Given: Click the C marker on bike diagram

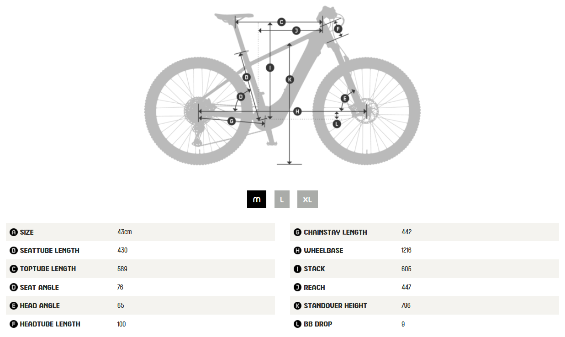Looking at the screenshot, I should [281, 22].
